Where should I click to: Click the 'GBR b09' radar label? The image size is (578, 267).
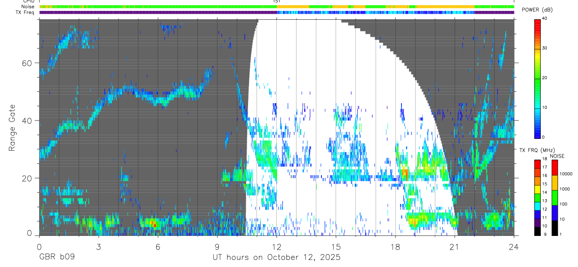[x=56, y=258]
